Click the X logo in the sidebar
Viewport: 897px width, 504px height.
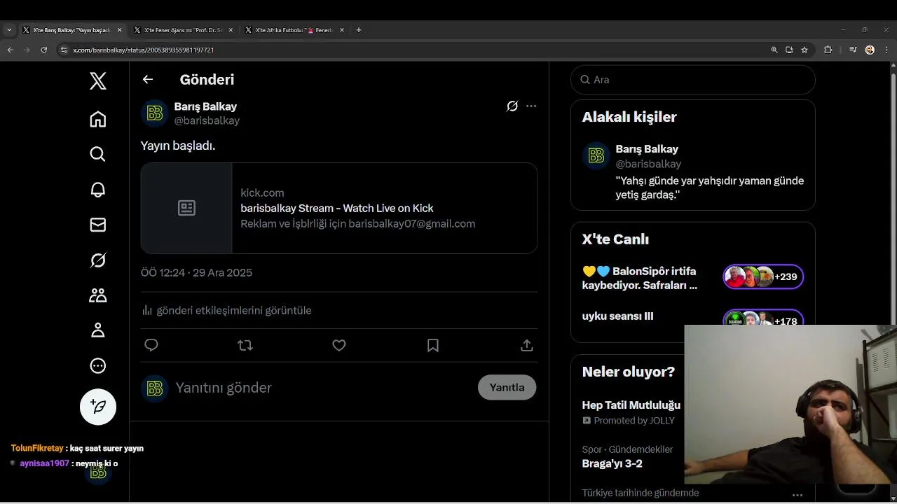click(98, 81)
